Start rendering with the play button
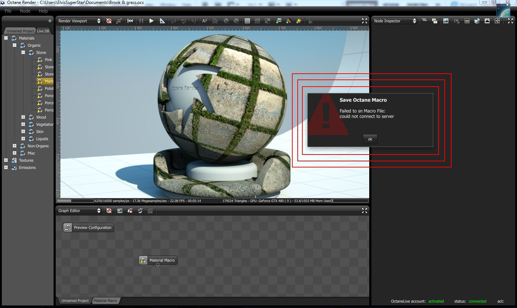This screenshot has width=517, height=308. pyautogui.click(x=151, y=21)
